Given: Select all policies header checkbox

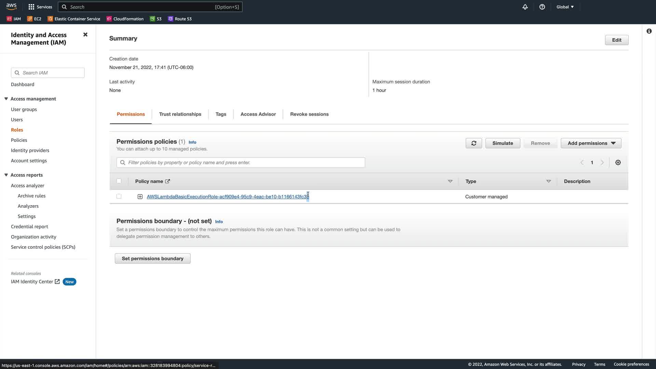Looking at the screenshot, I should pos(119,181).
